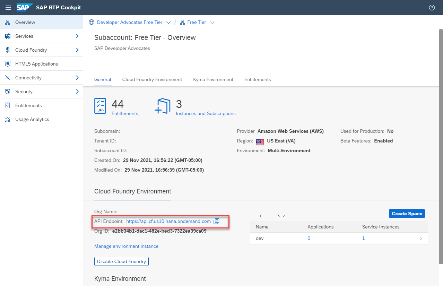Click the globe icon before the breadcrumb
The image size is (443, 286).
coord(91,22)
